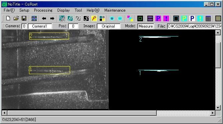Click the horizontal scrollbar right arrow
223x124 pixels.
pyautogui.click(x=212, y=113)
